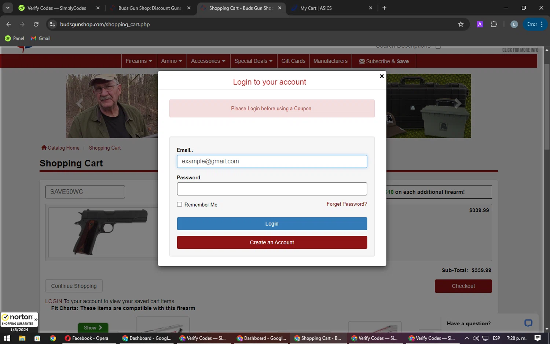Click the previous banner slide arrow
The width and height of the screenshot is (550, 344).
80,104
